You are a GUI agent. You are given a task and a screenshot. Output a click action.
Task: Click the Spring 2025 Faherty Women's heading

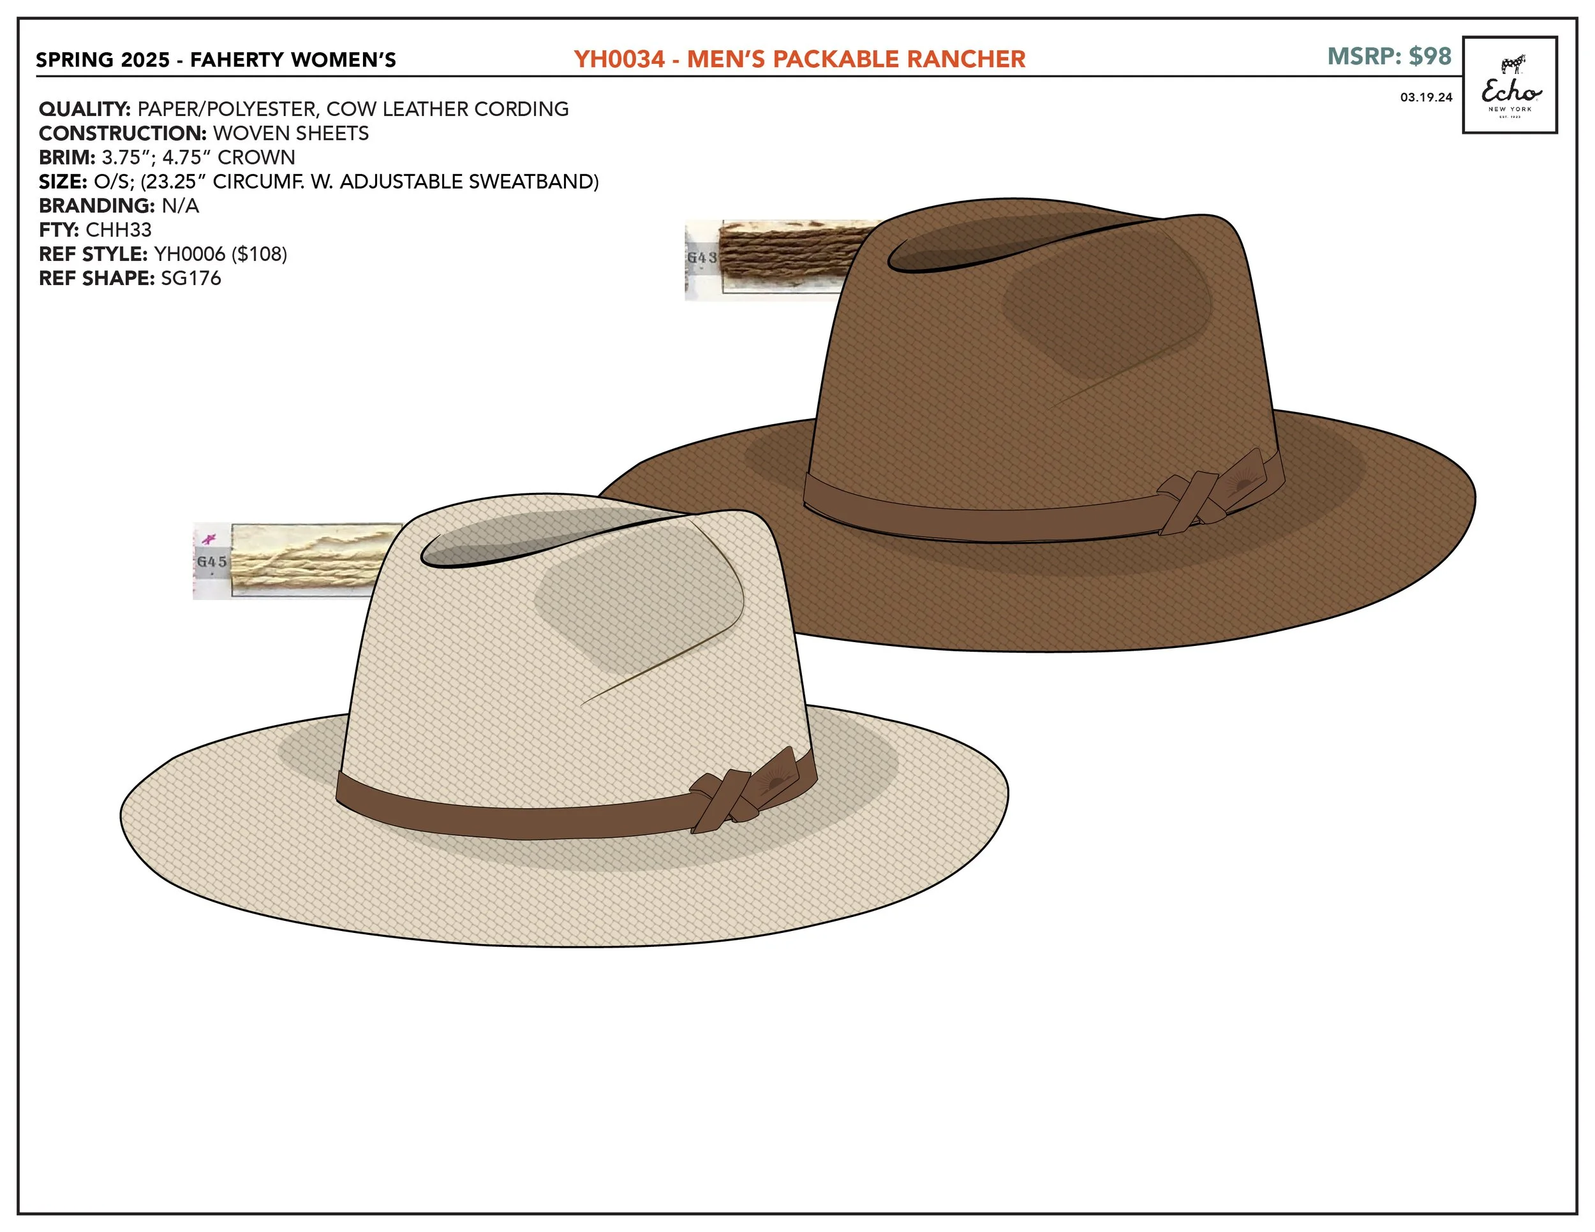point(216,60)
